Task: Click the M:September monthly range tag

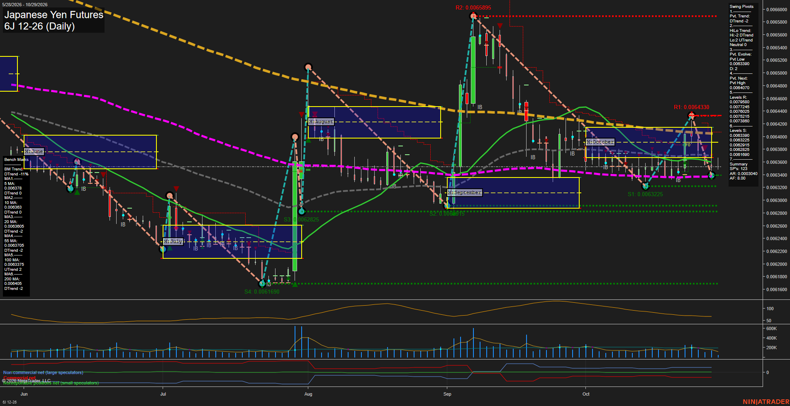Action: (x=465, y=192)
